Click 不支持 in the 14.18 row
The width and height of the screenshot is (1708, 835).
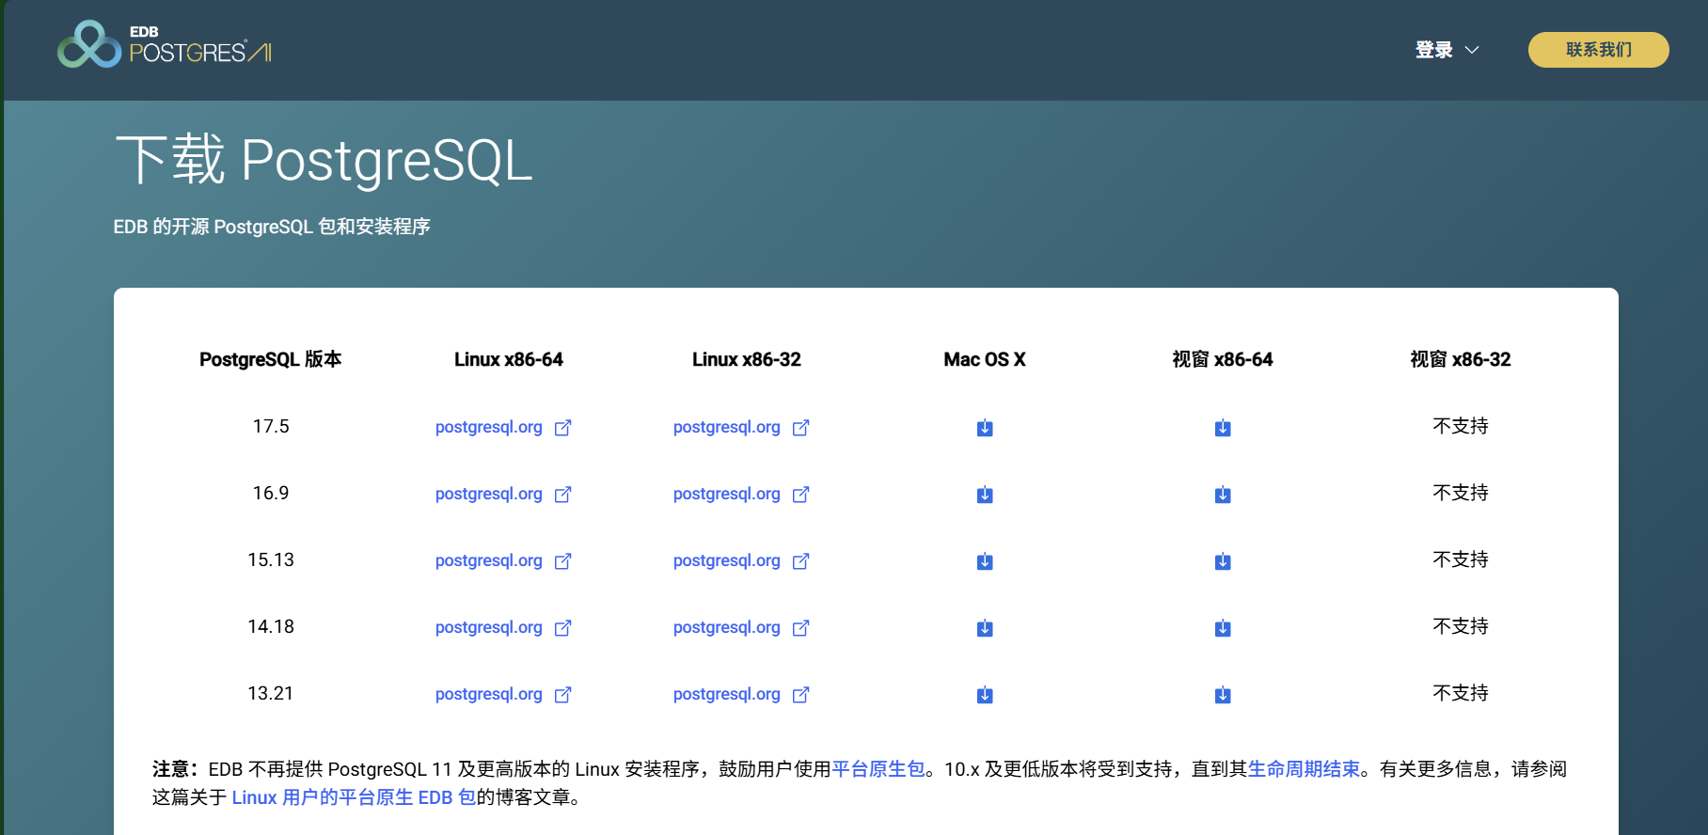pyautogui.click(x=1461, y=626)
